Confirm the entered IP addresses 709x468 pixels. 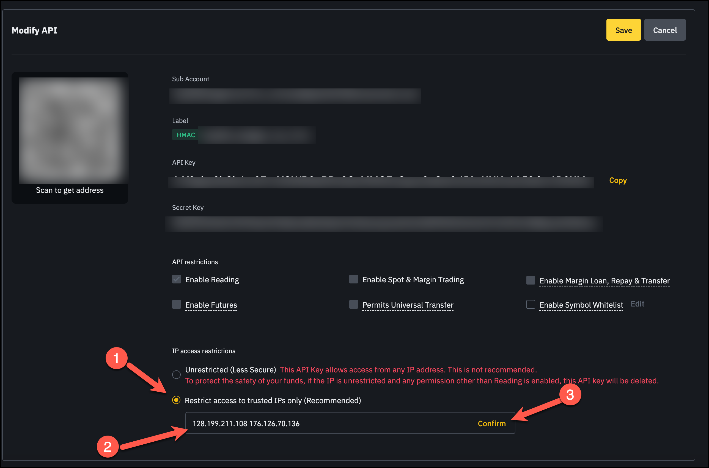click(491, 423)
